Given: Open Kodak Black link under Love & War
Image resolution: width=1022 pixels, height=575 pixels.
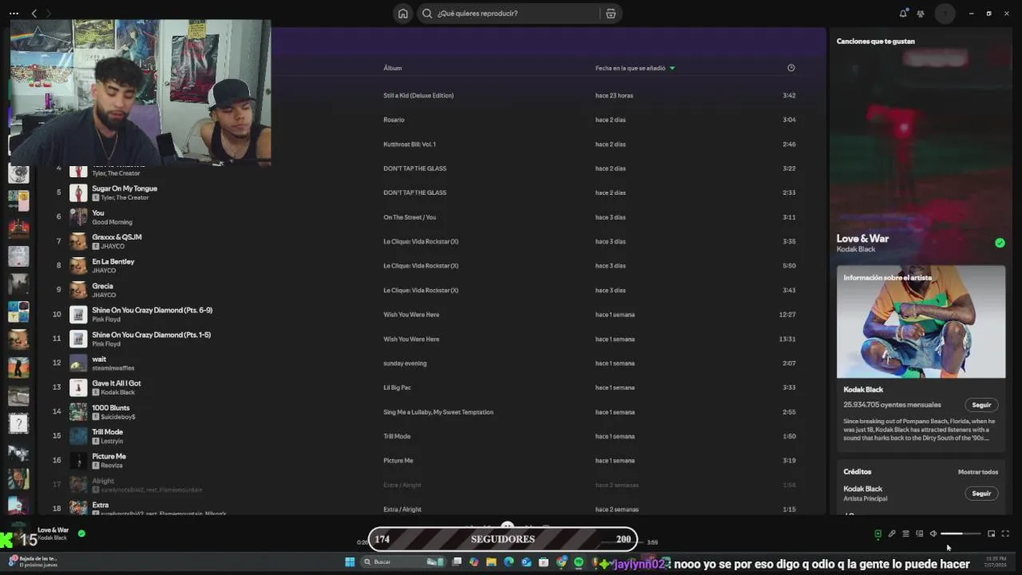Looking at the screenshot, I should click(x=856, y=249).
